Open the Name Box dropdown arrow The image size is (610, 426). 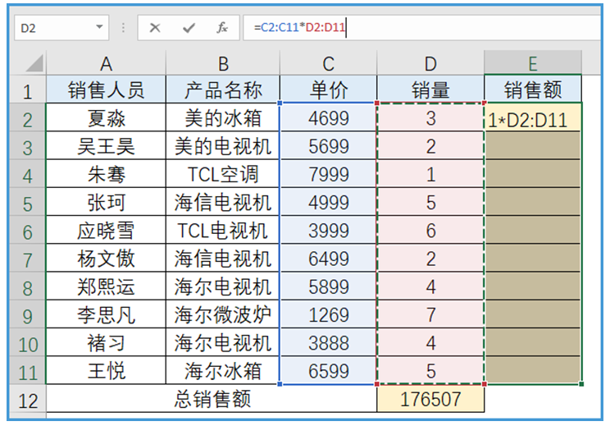[100, 28]
